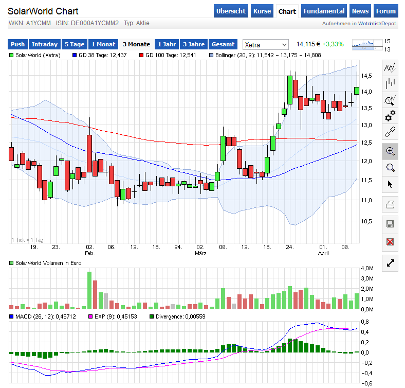This screenshot has width=405, height=388.
Task: Select the 3 Jahre timeframe
Action: click(x=194, y=44)
